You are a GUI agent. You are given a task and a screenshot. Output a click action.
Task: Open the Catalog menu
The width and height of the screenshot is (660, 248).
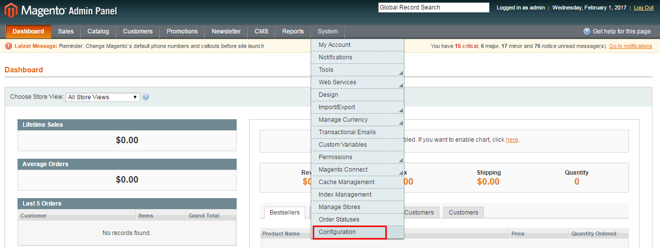pos(98,31)
